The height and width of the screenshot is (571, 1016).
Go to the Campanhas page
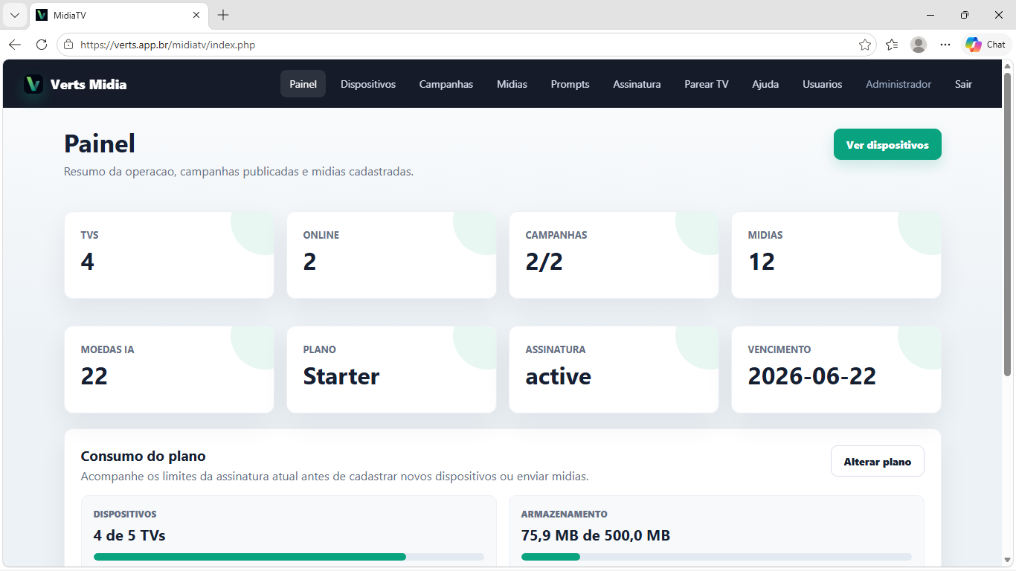pyautogui.click(x=446, y=84)
